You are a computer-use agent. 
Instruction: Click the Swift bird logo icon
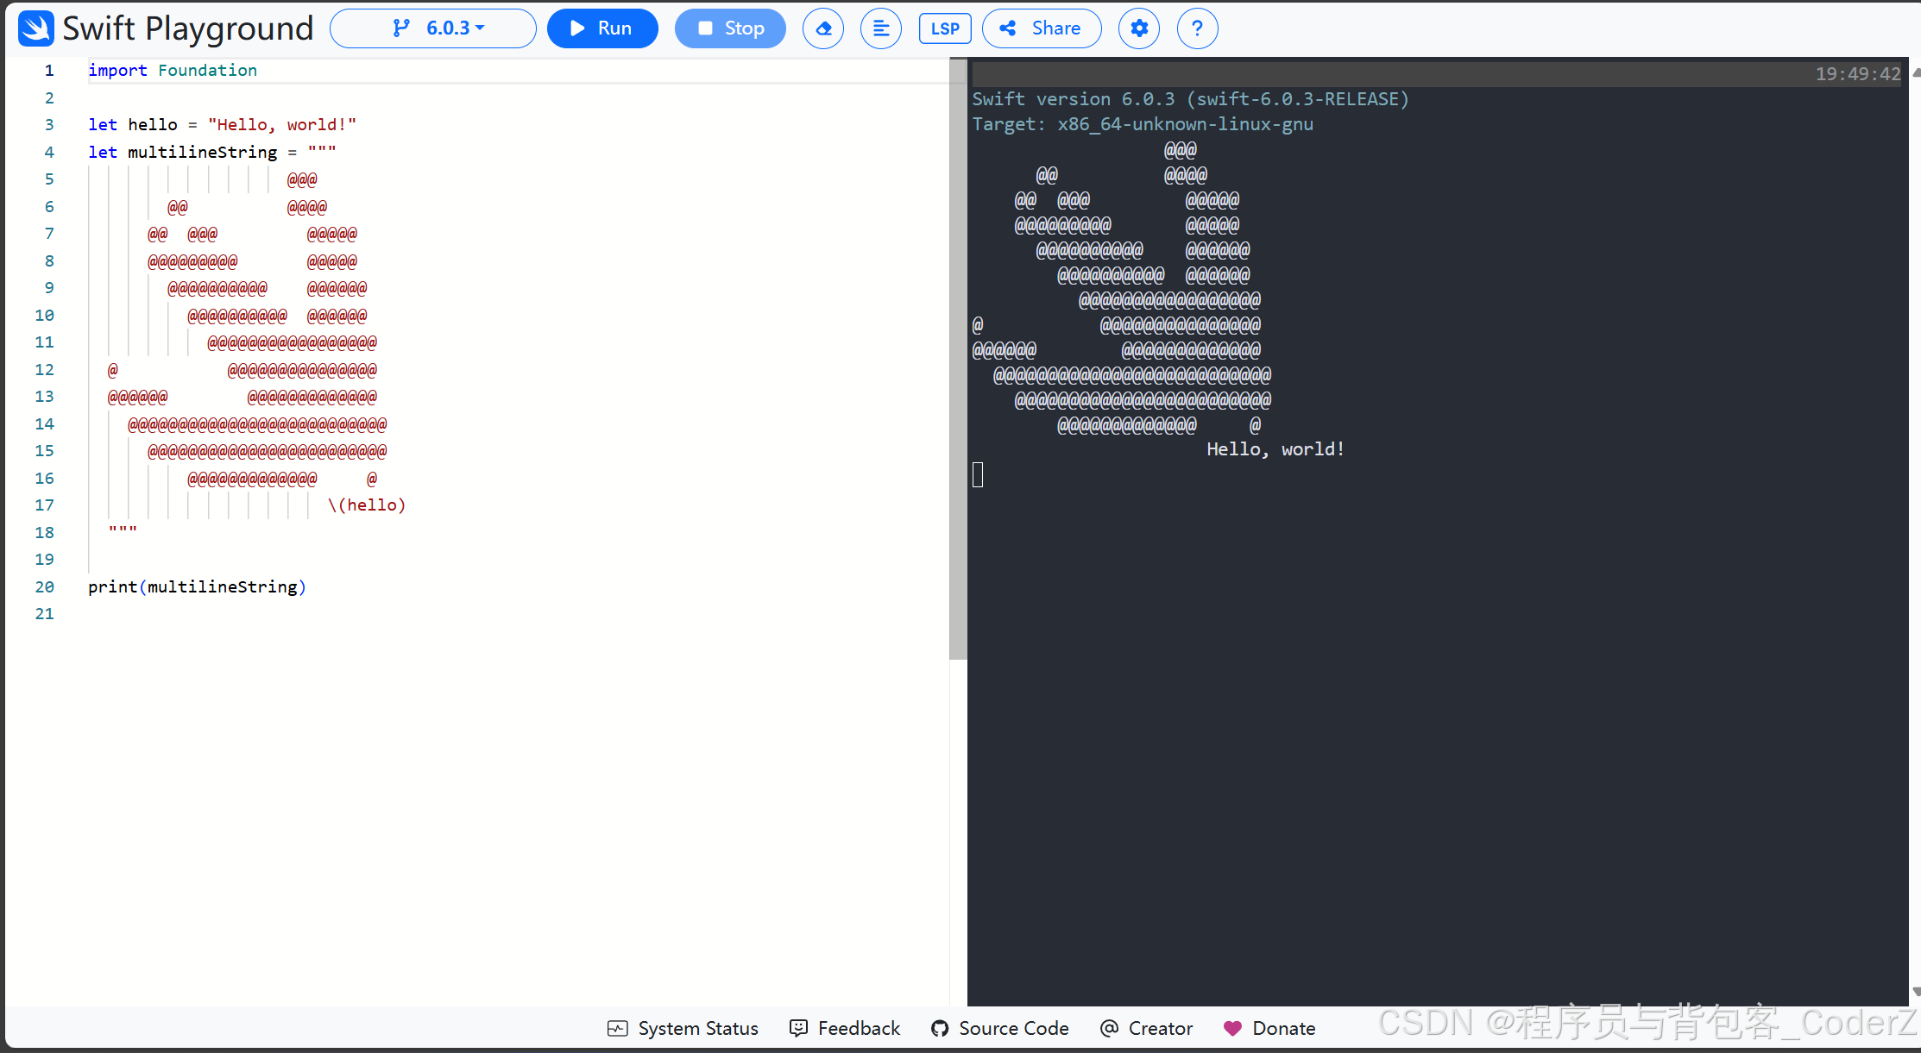(36, 28)
